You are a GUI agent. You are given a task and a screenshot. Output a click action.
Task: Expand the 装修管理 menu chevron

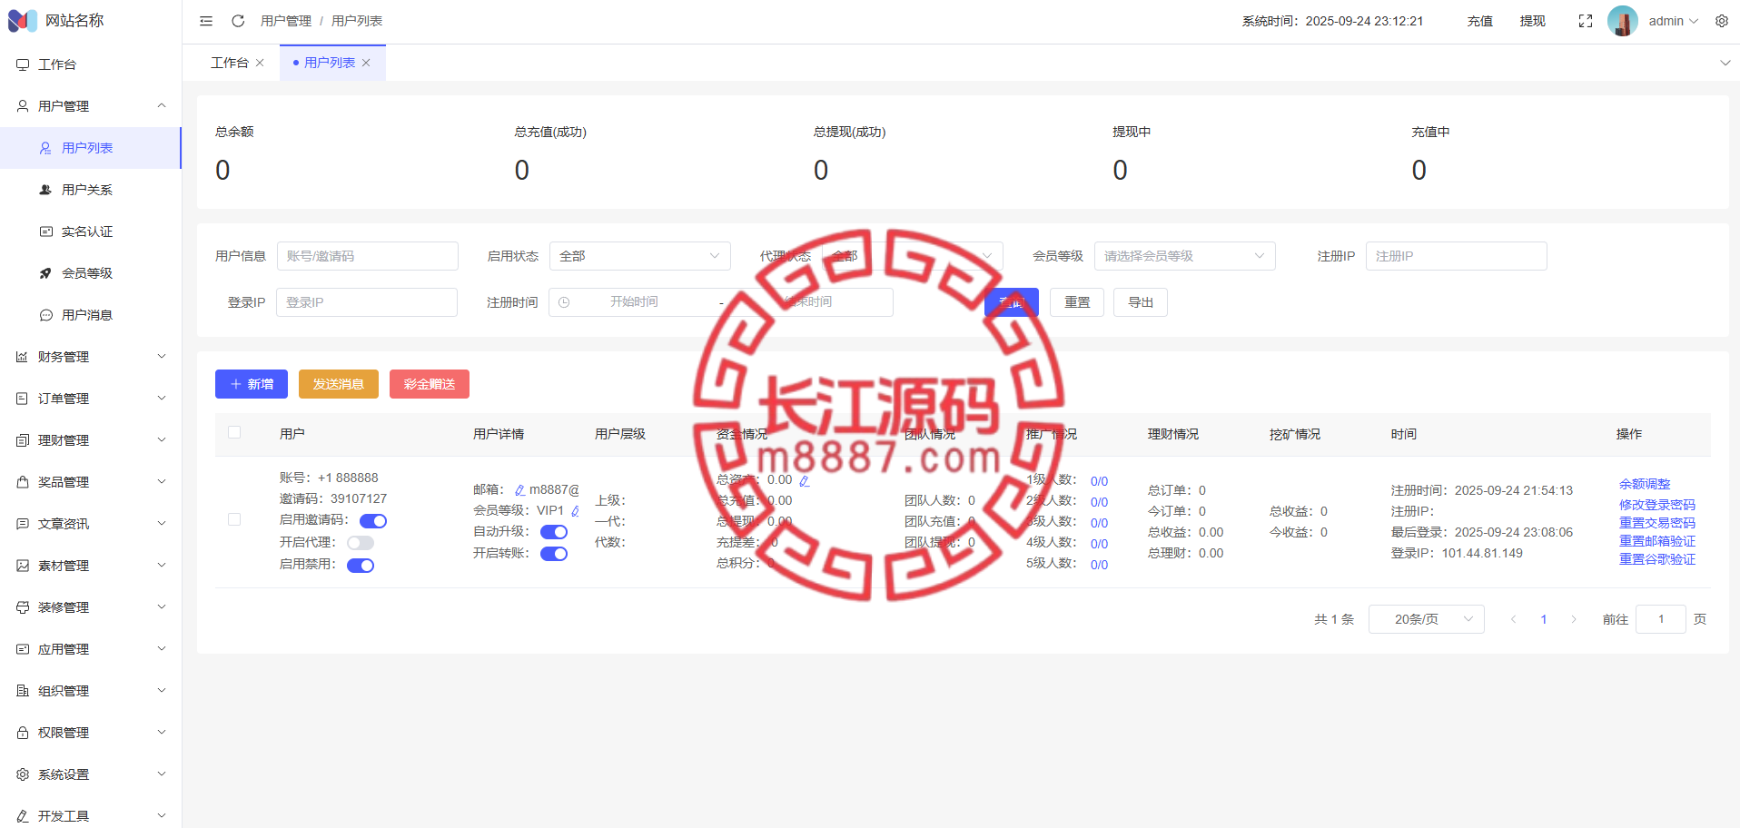tap(162, 607)
